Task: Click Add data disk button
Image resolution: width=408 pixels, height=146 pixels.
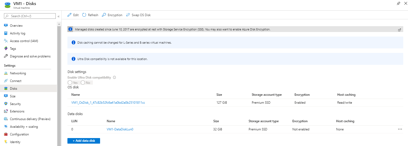Action: [84, 141]
